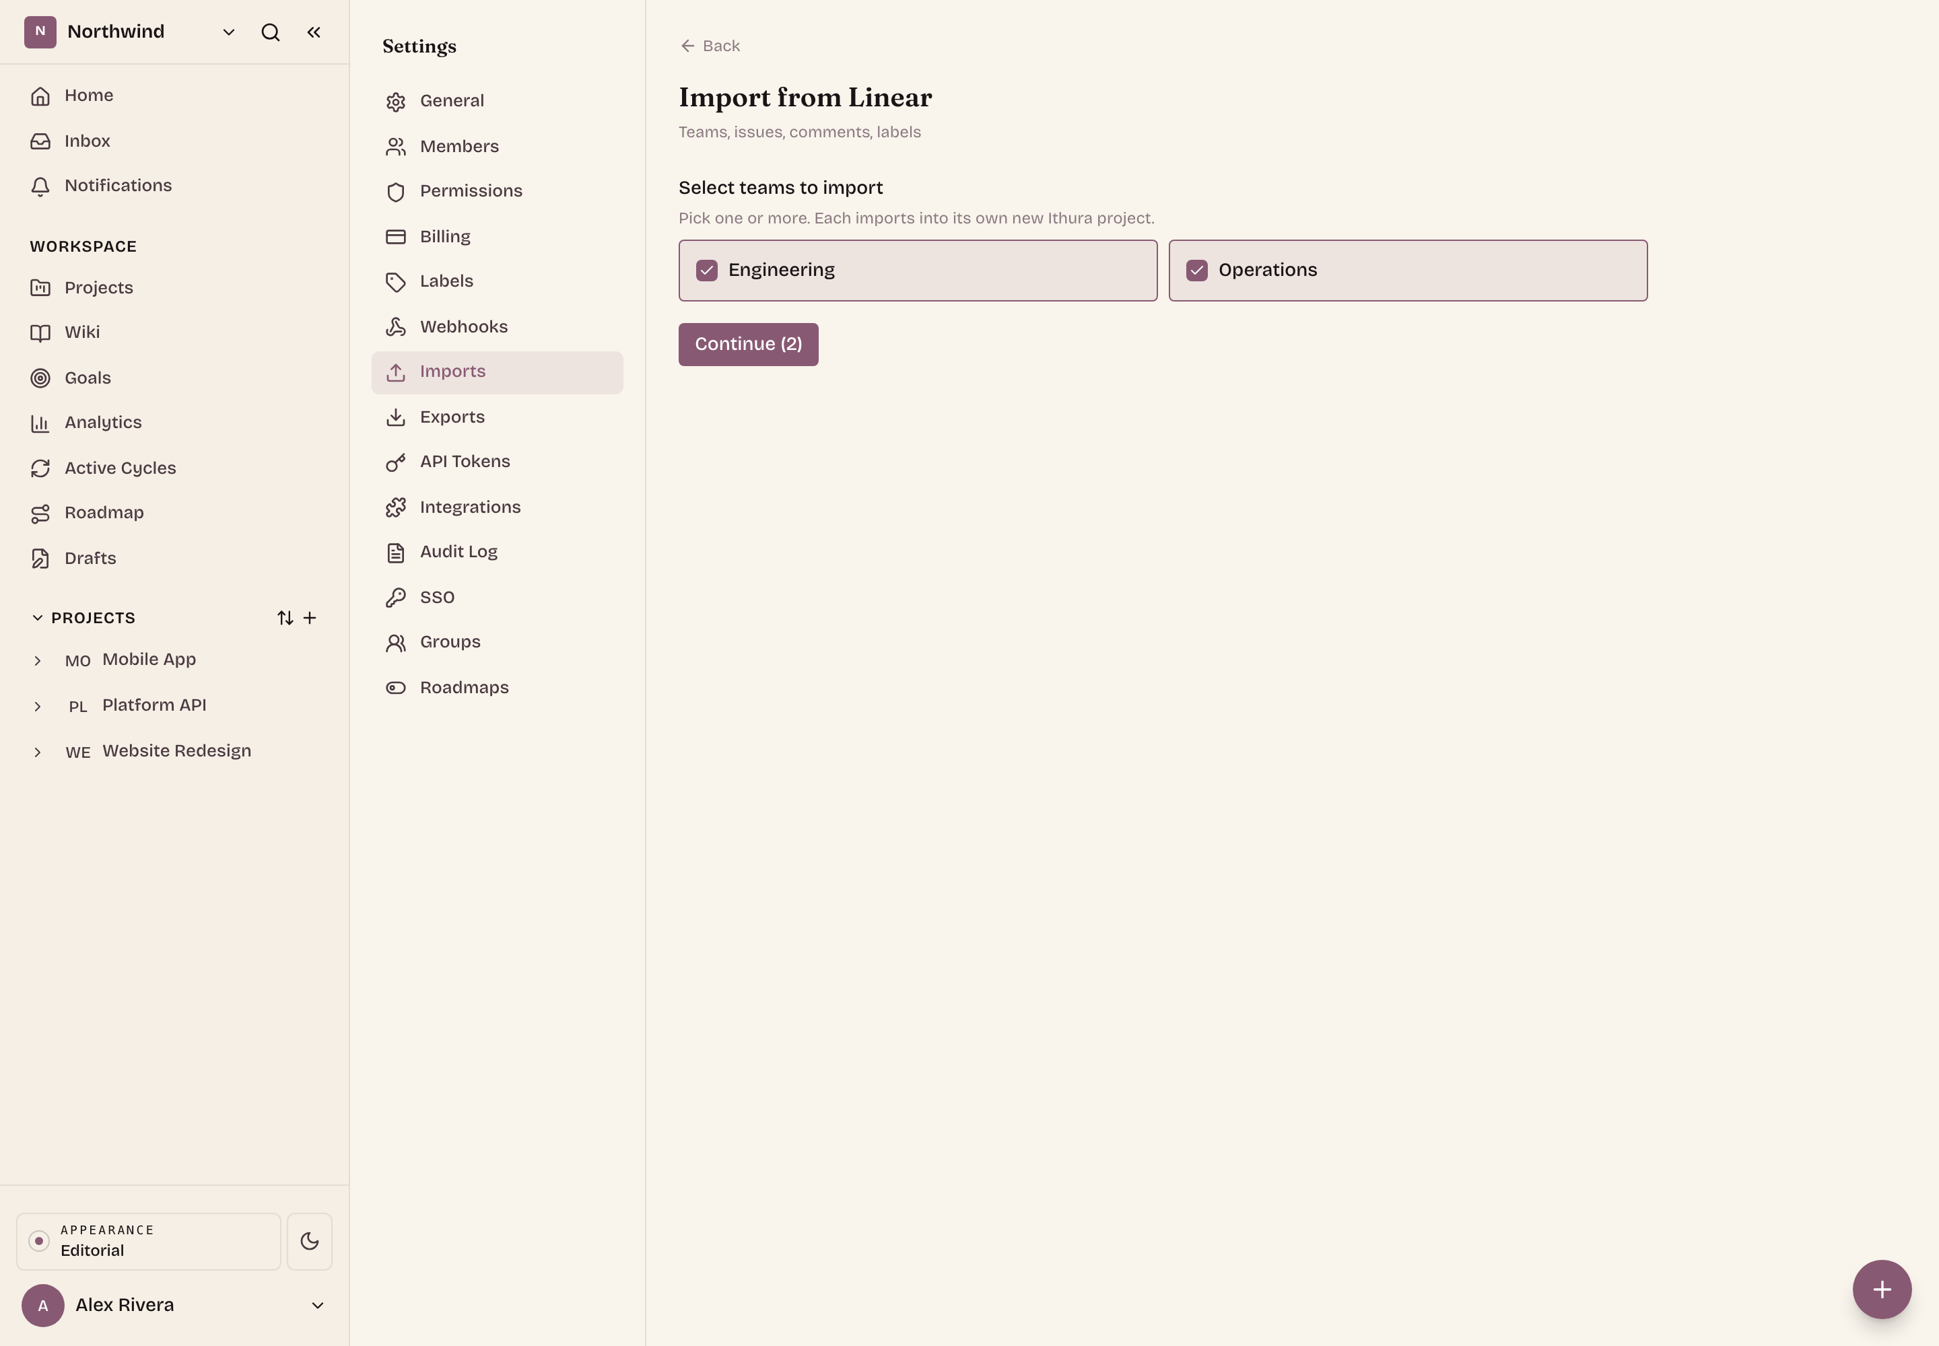The width and height of the screenshot is (1939, 1346).
Task: Click the Permissions shield icon
Action: [396, 191]
